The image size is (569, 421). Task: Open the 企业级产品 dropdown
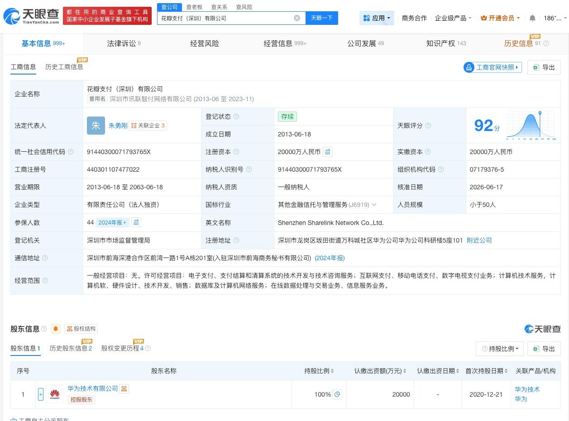click(x=453, y=18)
